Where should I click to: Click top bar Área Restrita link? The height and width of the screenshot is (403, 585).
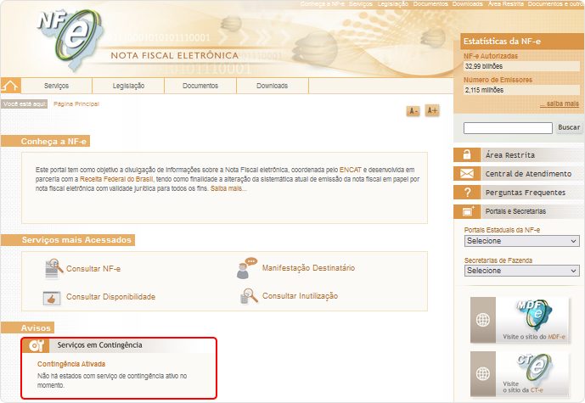(x=506, y=3)
